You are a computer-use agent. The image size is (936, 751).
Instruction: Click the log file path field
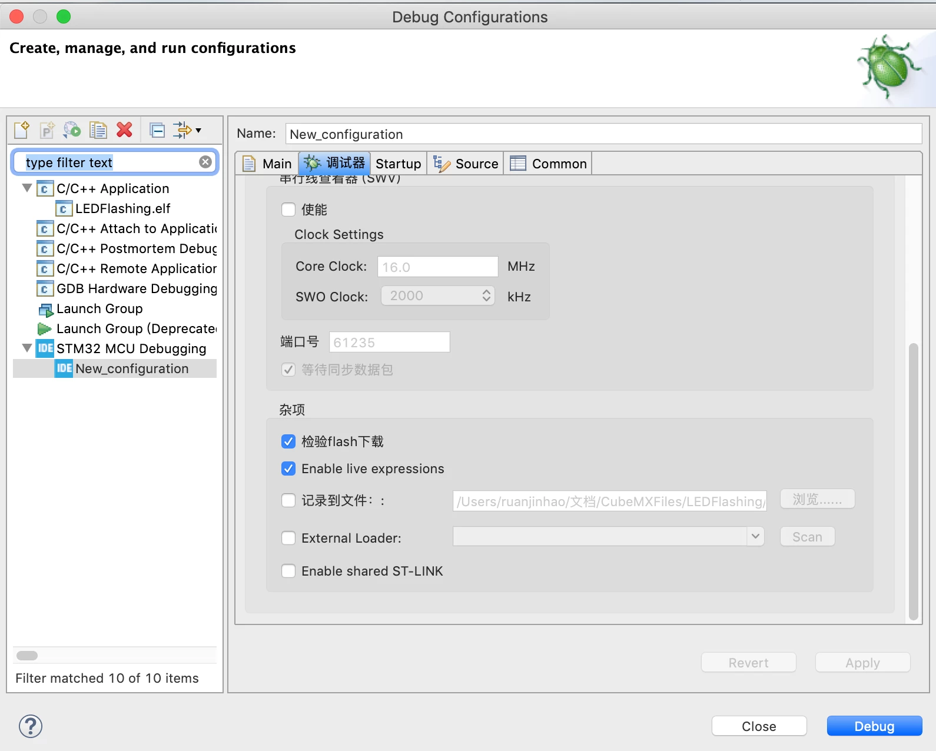(609, 501)
